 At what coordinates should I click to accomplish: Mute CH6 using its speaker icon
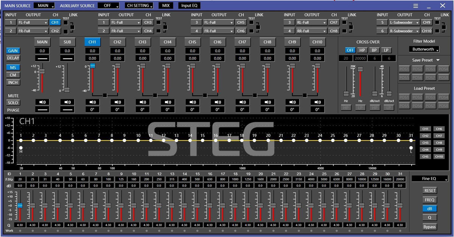coord(217,102)
